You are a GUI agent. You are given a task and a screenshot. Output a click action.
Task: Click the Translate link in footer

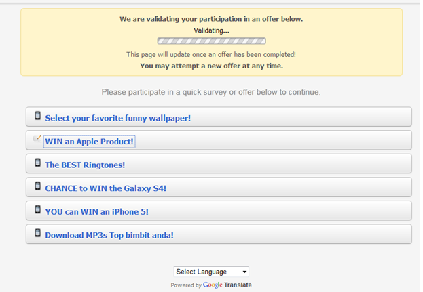(x=238, y=285)
